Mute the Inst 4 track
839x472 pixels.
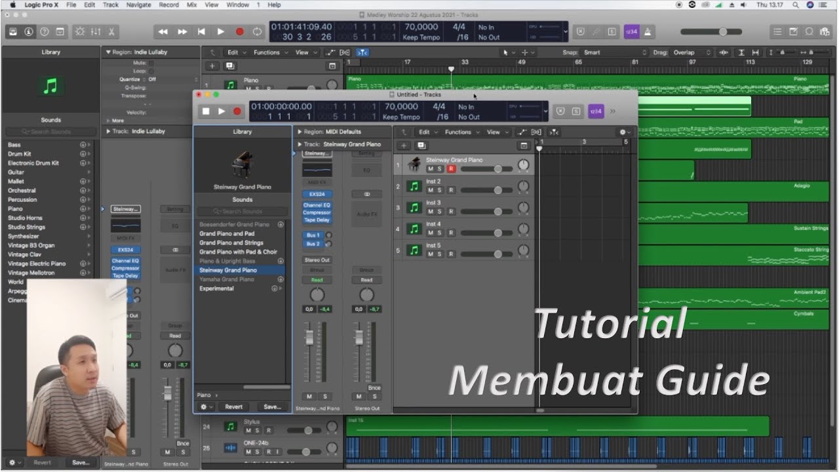431,233
